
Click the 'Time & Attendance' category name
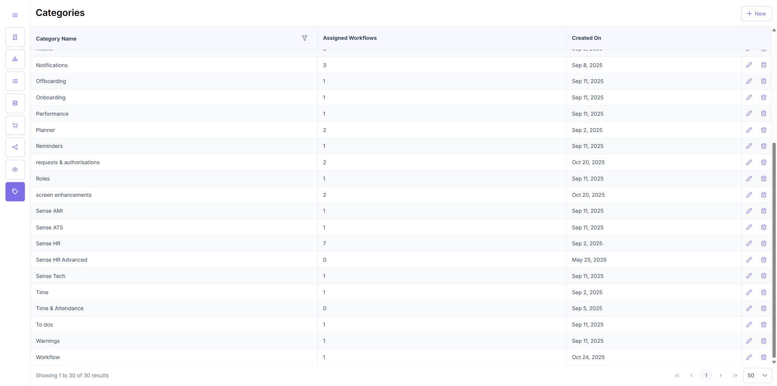(x=60, y=308)
